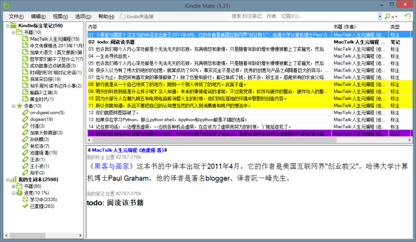Sort by the 书籍 (作者) column header
Screen dimensions: 416x242
coord(360,27)
